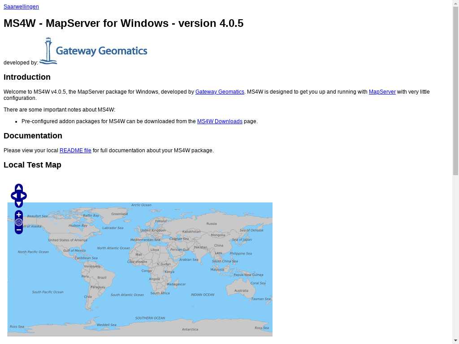Click the 'United Kingdom' map label
Viewport: 459px width, 344px height.
pyautogui.click(x=153, y=231)
